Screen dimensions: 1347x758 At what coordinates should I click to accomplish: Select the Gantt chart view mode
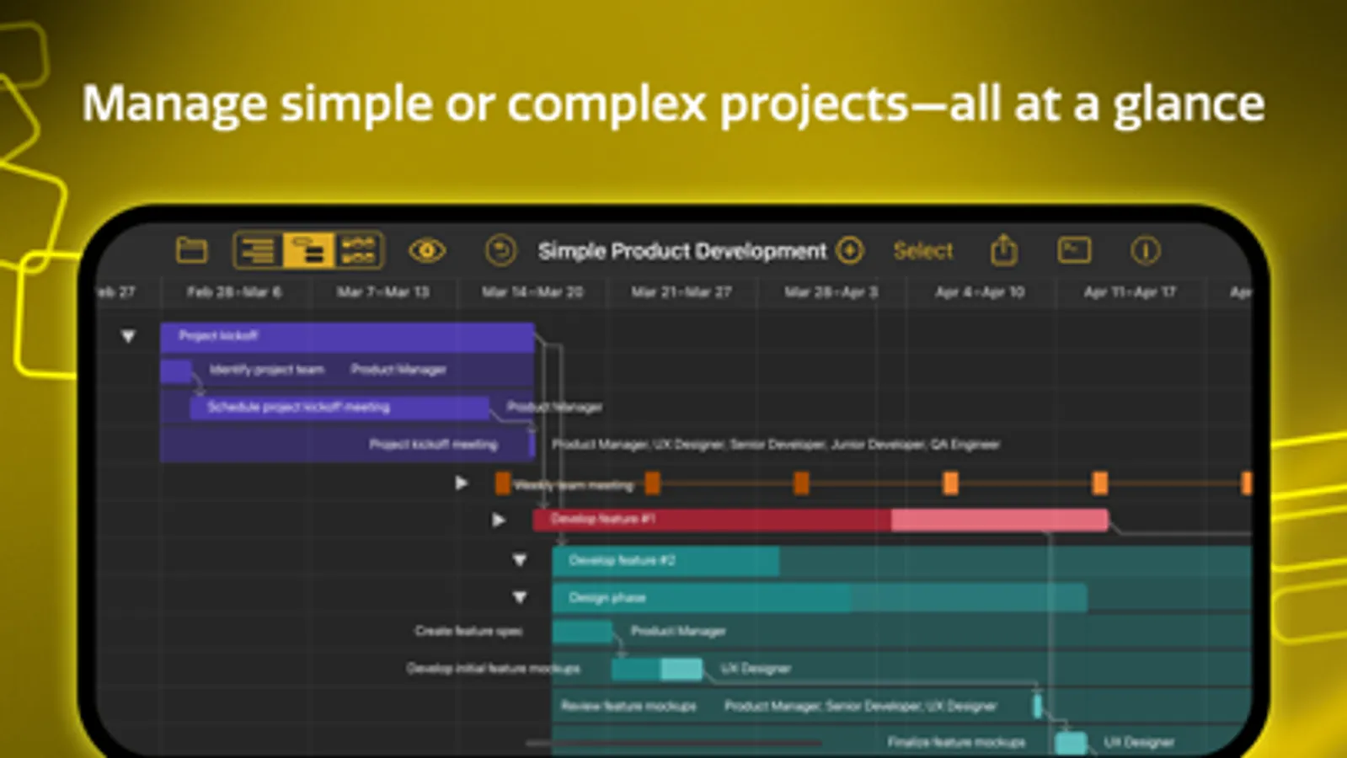tap(308, 250)
